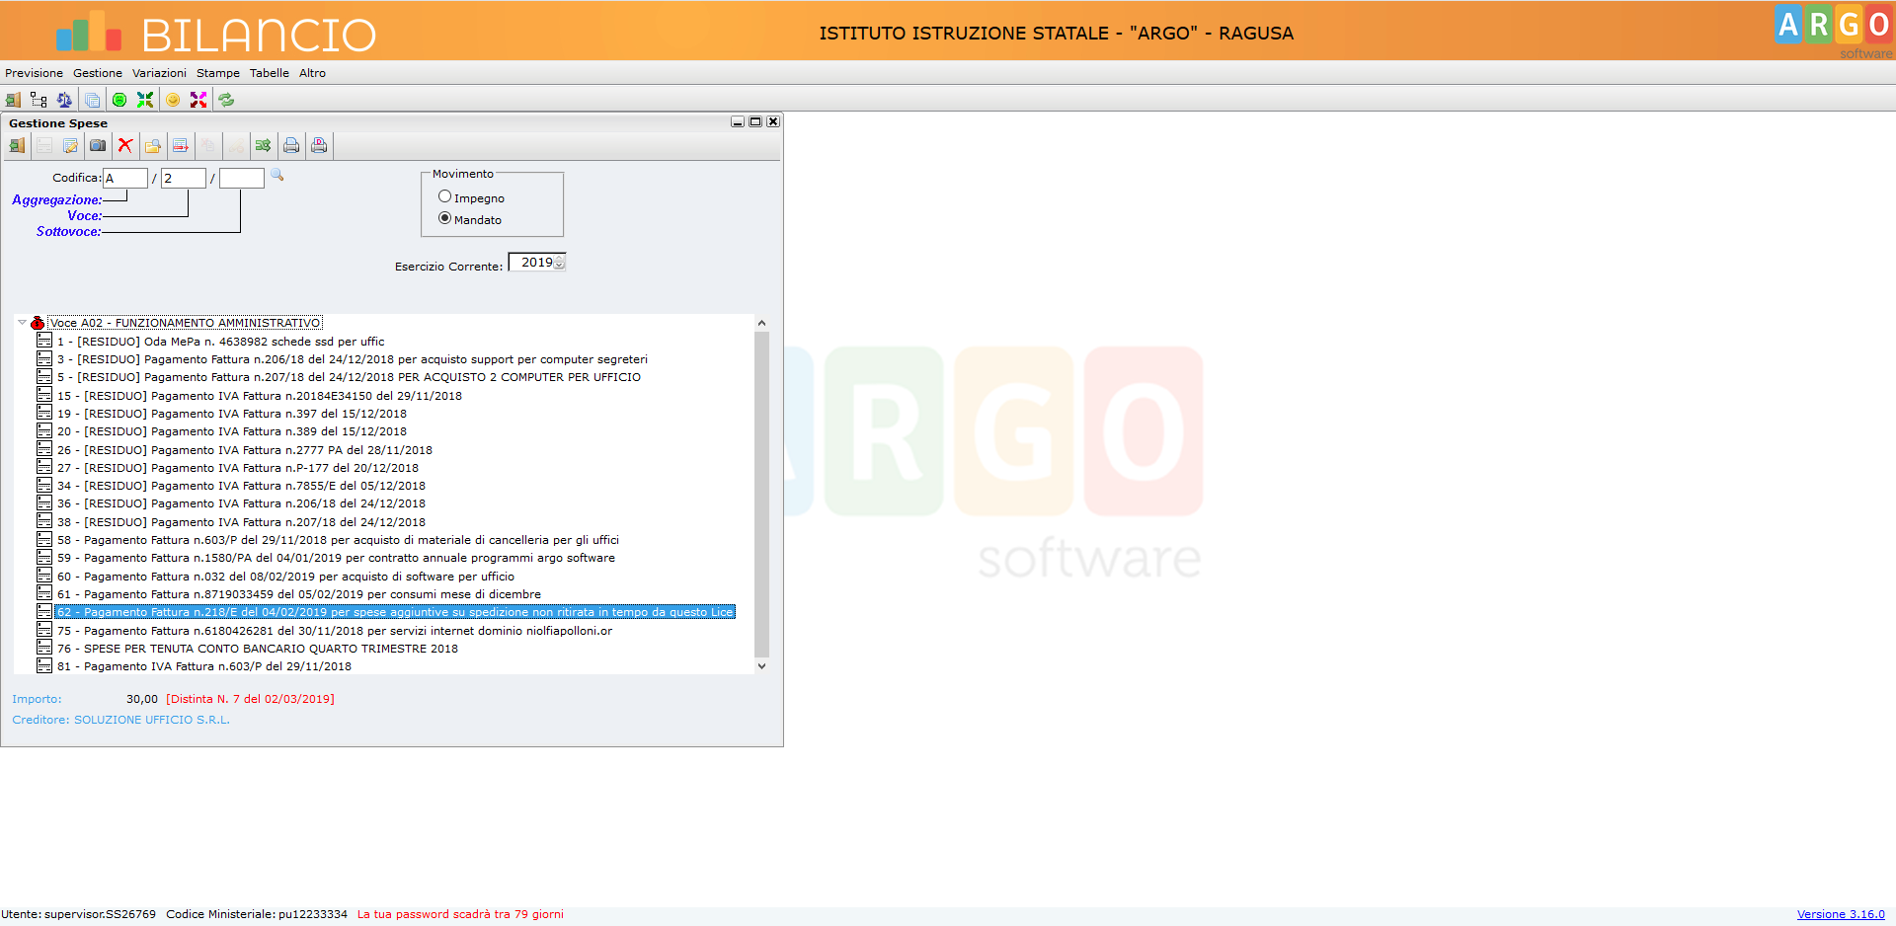Select the Voce A02 - FUNZIONAMENTO AMMINISTRATIVO node
Image resolution: width=1896 pixels, height=926 pixels.
(186, 323)
